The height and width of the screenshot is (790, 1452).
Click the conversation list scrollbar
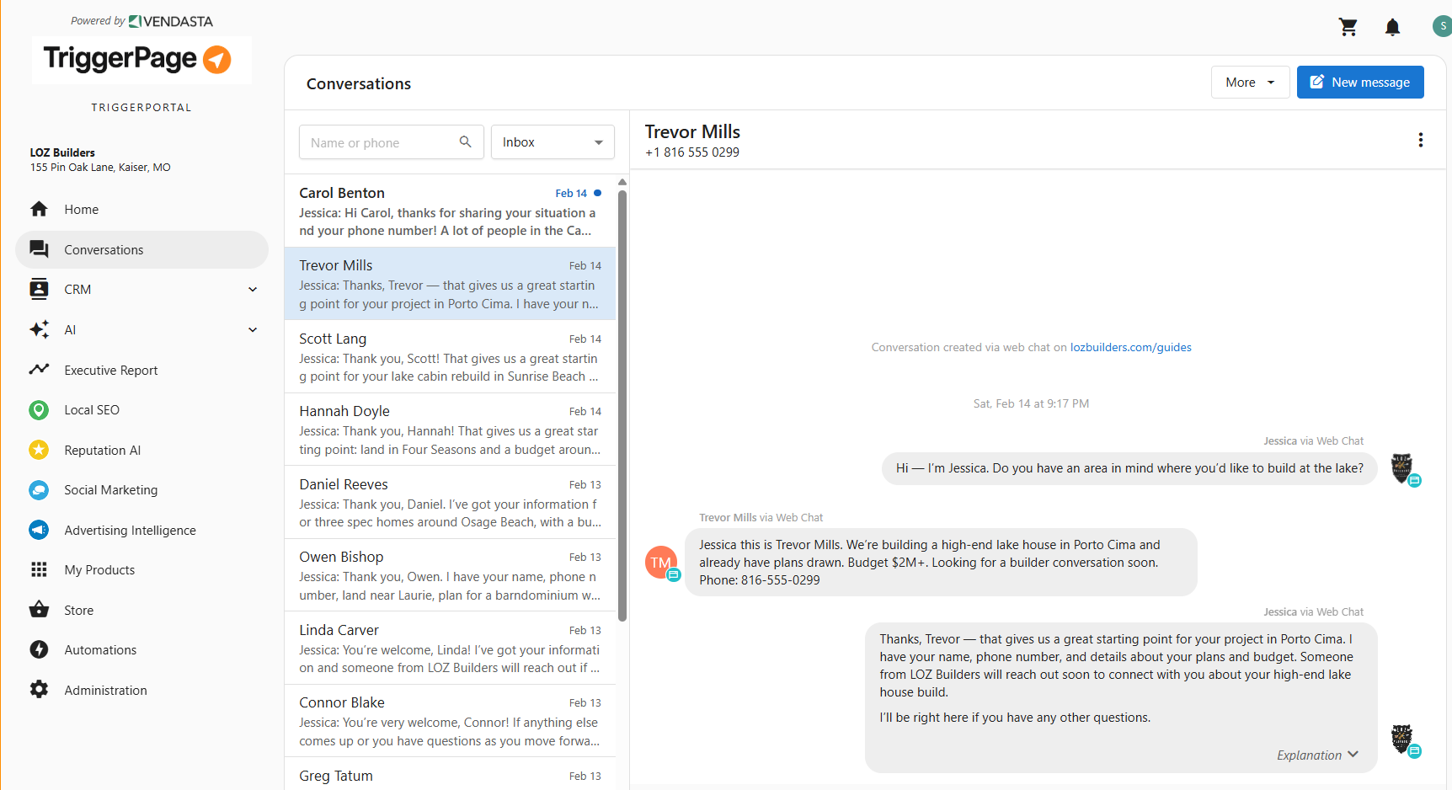tap(622, 406)
